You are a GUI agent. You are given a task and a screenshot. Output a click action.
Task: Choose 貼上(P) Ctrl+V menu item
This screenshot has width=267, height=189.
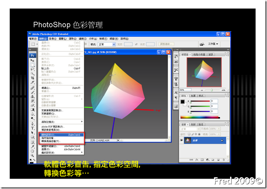pyautogui.click(x=61, y=68)
